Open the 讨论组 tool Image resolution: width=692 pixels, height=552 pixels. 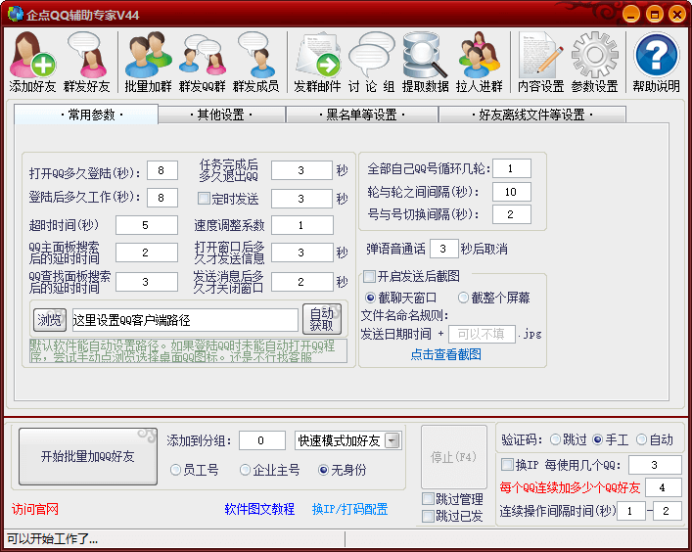(372, 62)
